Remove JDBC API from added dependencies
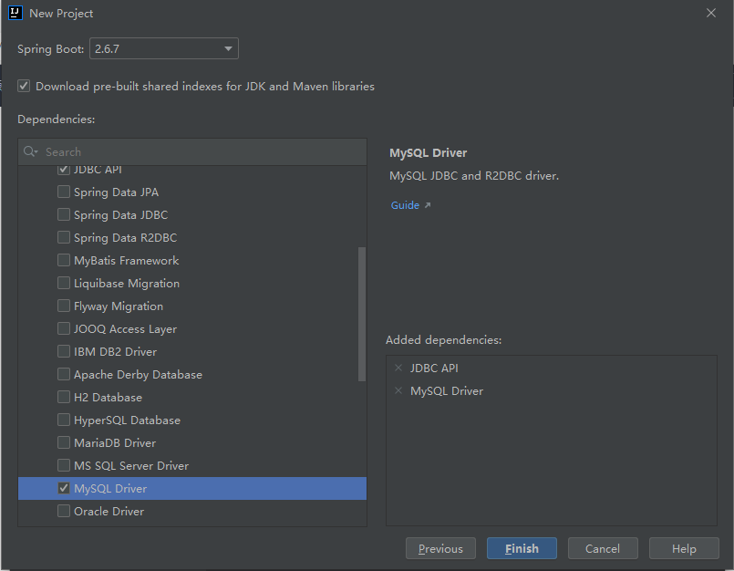This screenshot has width=734, height=571. point(398,369)
